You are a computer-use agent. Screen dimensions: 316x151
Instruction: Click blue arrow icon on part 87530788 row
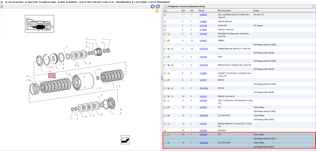(x=168, y=116)
